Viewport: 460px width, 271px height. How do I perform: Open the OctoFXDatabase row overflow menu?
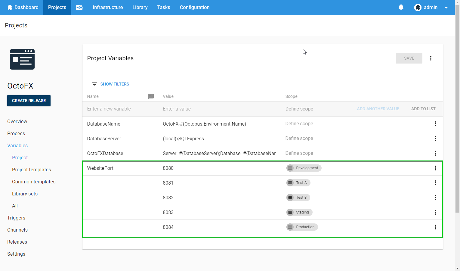coord(435,153)
